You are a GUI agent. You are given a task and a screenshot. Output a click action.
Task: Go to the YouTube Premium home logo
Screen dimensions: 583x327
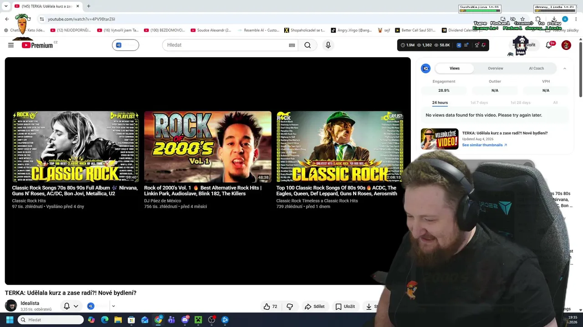click(x=37, y=45)
